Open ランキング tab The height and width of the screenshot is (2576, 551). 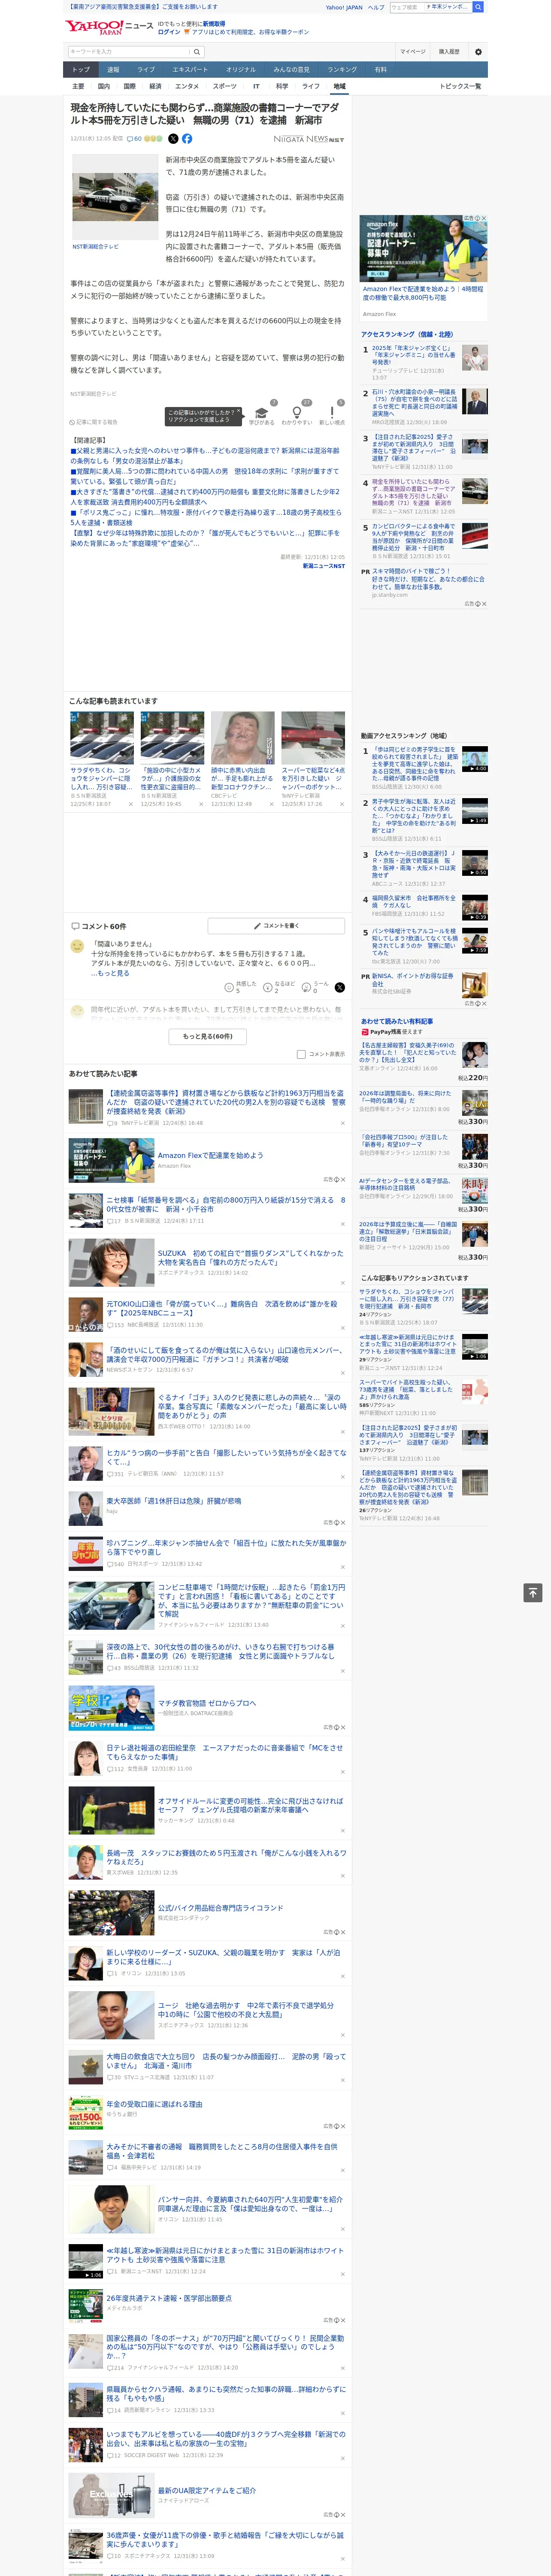pyautogui.click(x=342, y=70)
